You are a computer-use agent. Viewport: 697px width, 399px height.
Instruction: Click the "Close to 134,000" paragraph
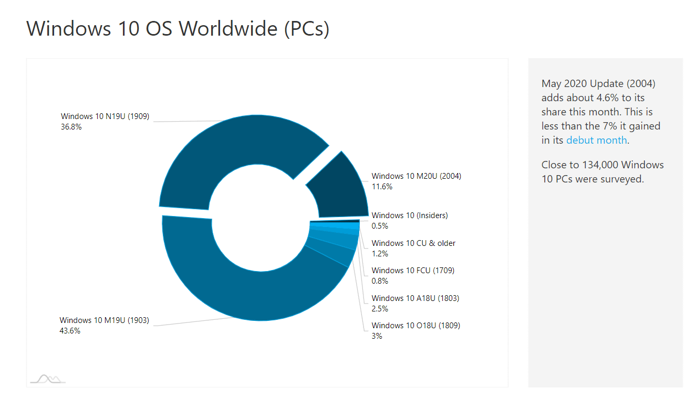point(602,172)
